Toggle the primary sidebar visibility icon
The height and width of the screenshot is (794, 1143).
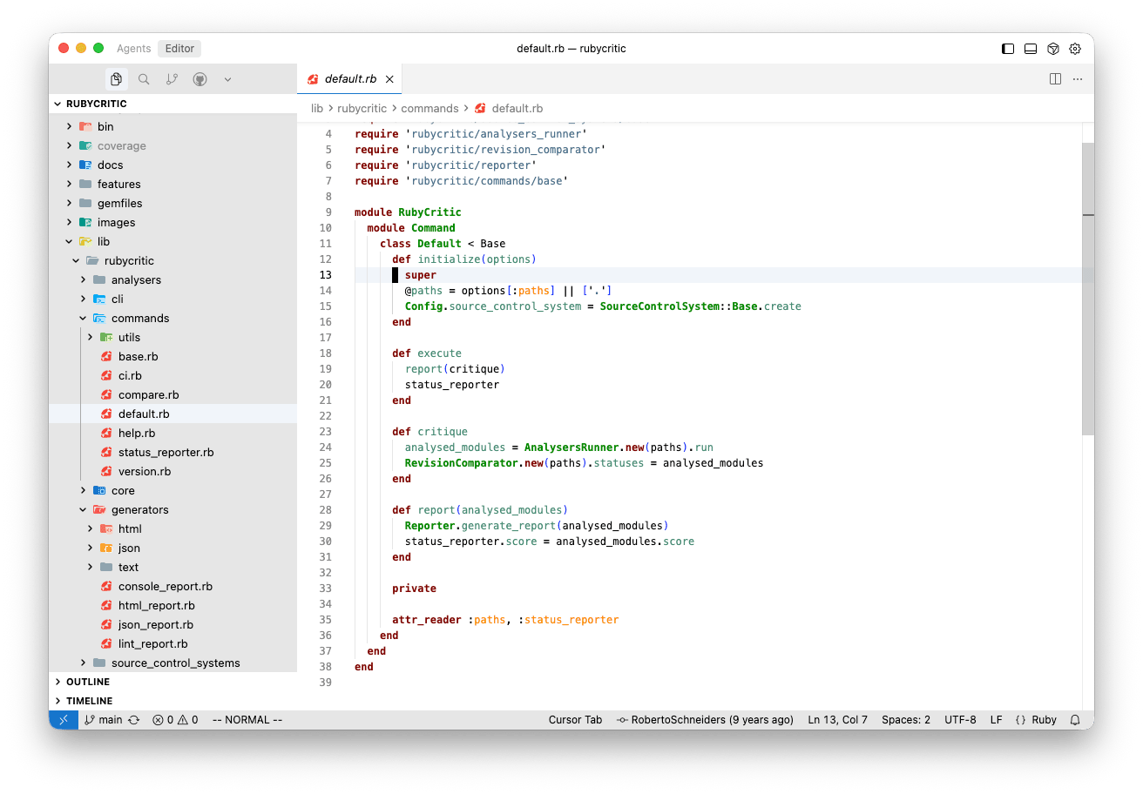[x=1008, y=49]
